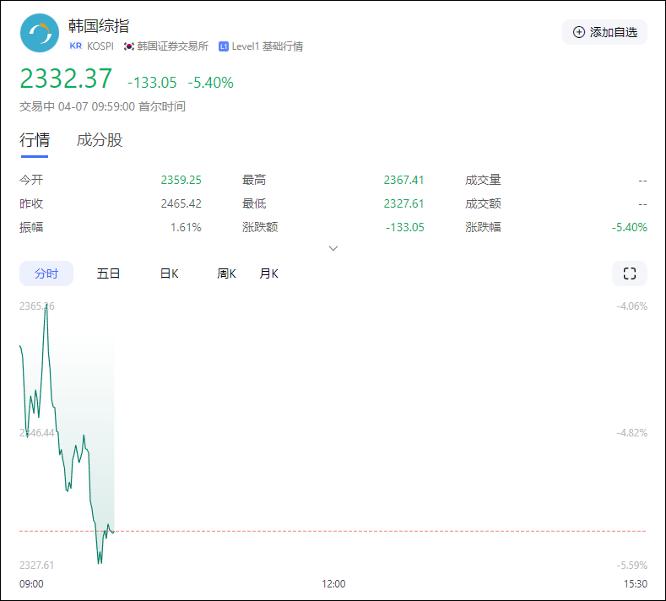Click the dashed horizontal price line
The height and width of the screenshot is (601, 666).
(380, 531)
